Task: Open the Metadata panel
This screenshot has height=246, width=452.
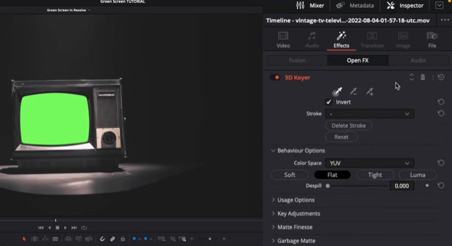Action: point(355,5)
